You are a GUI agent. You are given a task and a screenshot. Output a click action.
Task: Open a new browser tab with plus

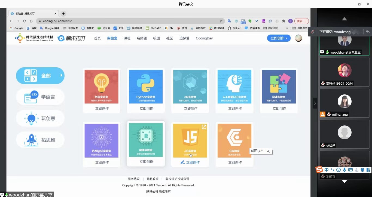pos(63,14)
